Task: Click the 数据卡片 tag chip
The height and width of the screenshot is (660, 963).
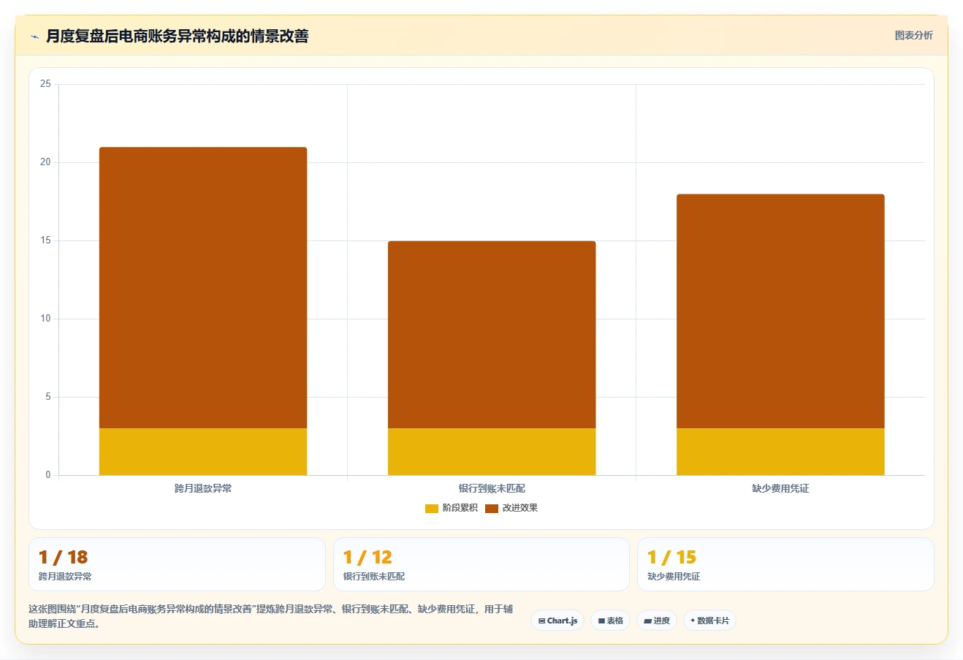Action: tap(709, 621)
